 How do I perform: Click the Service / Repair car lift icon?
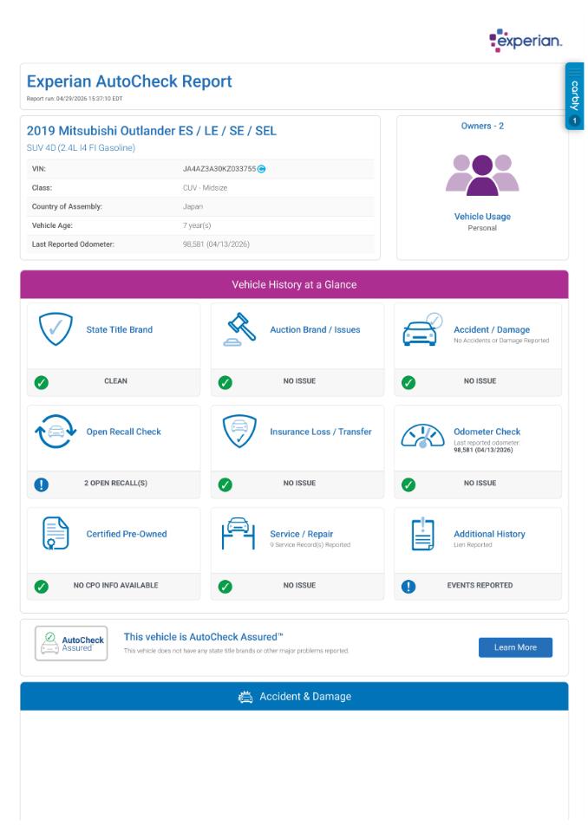(x=239, y=533)
